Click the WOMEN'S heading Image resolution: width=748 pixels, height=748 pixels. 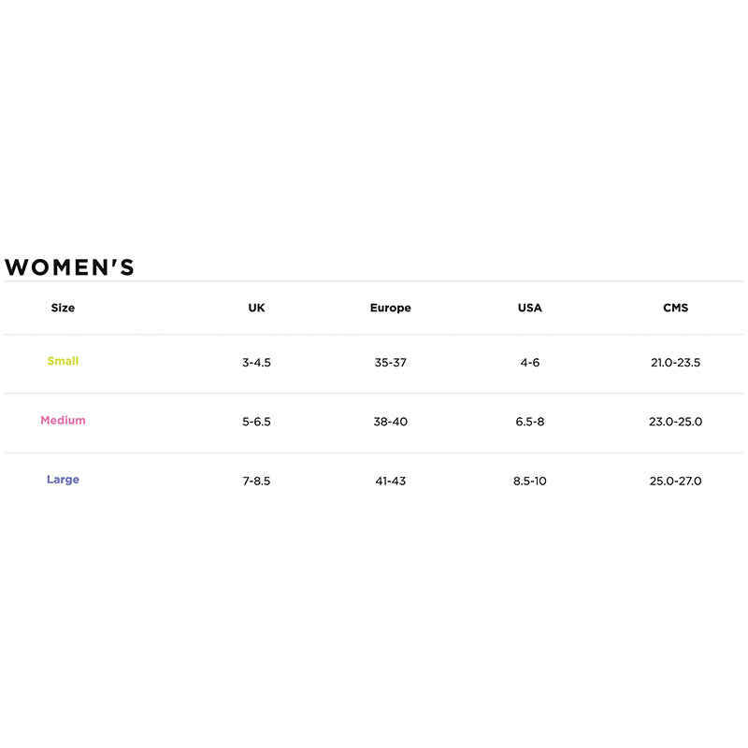pyautogui.click(x=70, y=267)
